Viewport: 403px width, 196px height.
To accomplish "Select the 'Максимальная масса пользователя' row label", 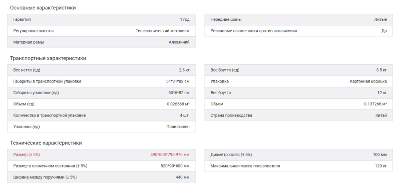I will coord(245,166).
